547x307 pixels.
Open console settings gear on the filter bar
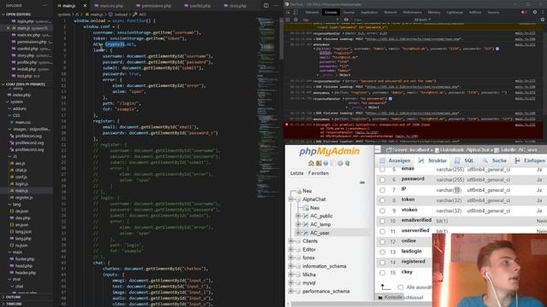coord(543,20)
